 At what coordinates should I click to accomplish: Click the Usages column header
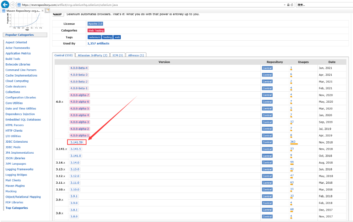click(x=303, y=62)
